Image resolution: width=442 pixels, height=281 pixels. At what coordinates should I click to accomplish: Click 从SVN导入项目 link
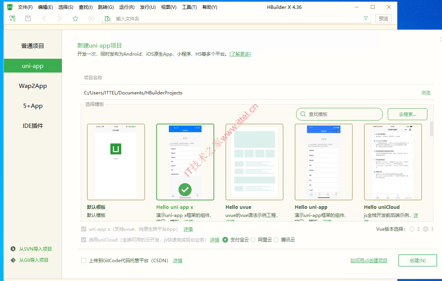tap(35, 249)
